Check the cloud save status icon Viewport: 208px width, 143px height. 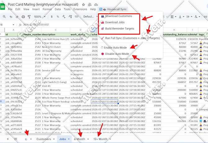[96, 5]
